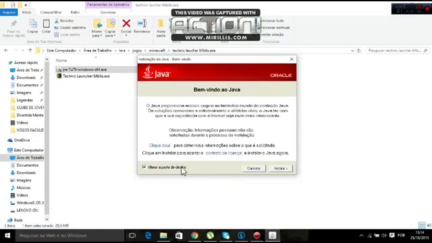Select Recortar scissors option

64,21
